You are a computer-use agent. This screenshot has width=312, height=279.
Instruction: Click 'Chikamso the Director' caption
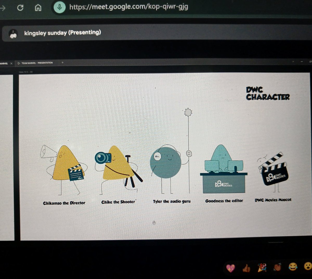(64, 203)
